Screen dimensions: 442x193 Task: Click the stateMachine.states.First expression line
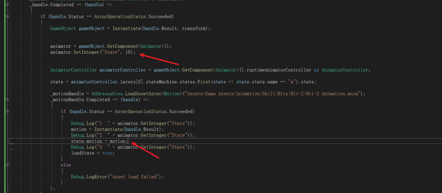pos(183,82)
